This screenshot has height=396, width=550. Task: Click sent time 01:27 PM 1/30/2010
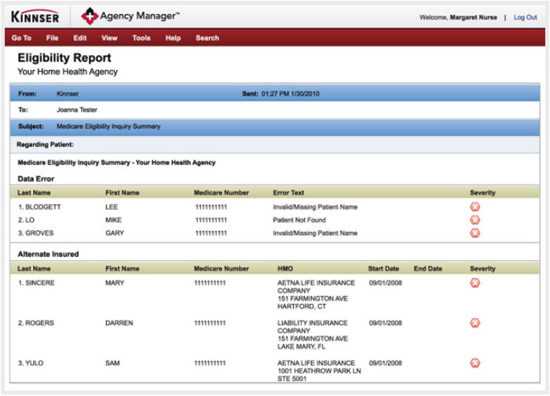point(291,93)
